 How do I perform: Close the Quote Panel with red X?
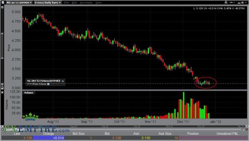coord(247,129)
